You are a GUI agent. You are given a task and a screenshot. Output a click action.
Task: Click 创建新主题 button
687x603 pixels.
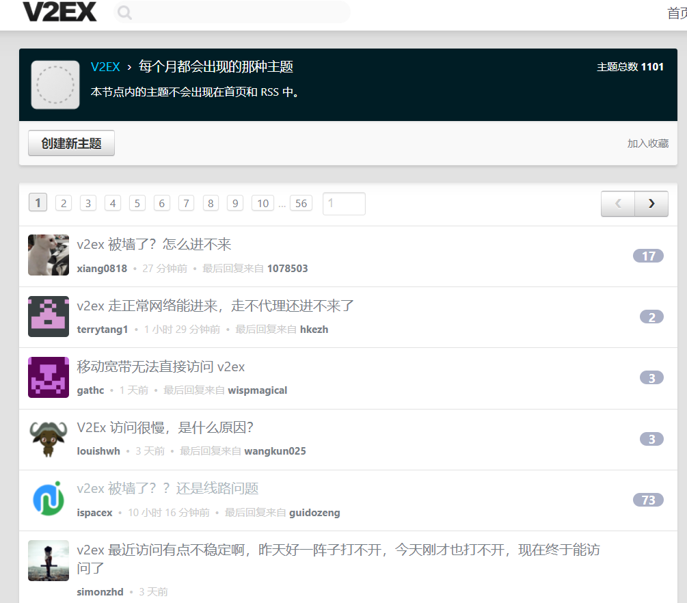(71, 144)
